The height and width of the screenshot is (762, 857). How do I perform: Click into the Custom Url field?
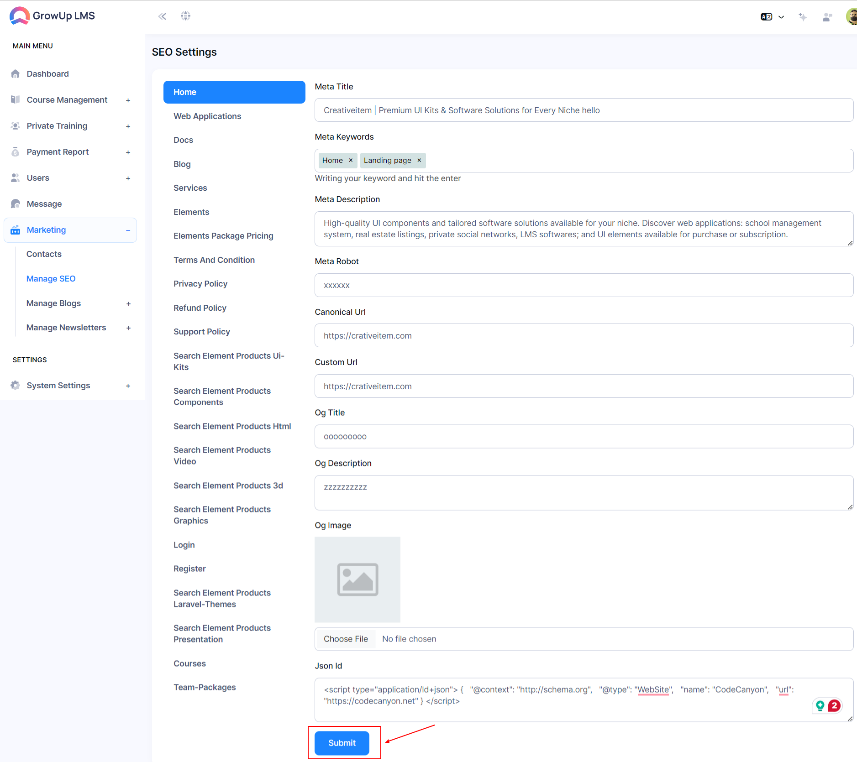[584, 386]
